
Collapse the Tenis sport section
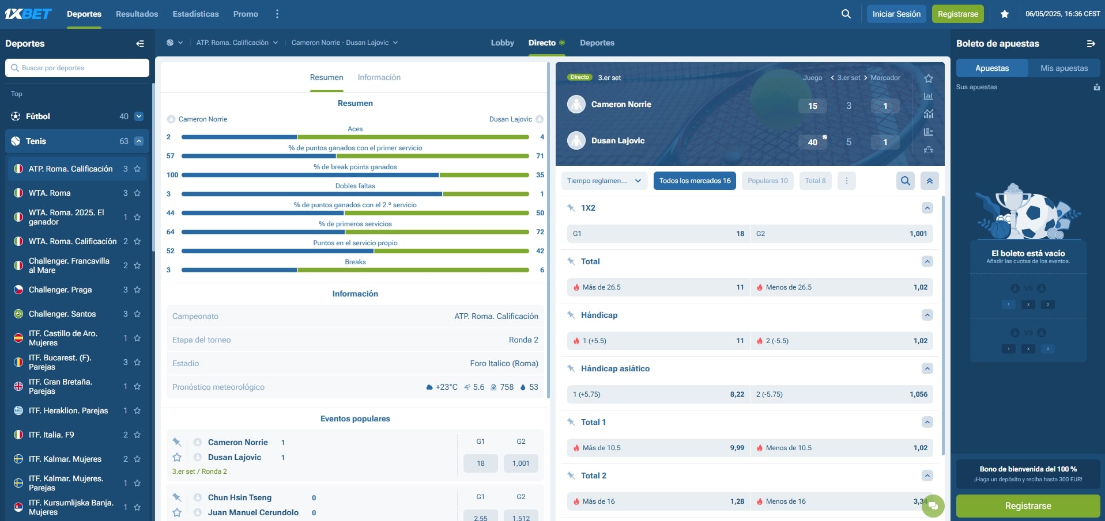[139, 141]
